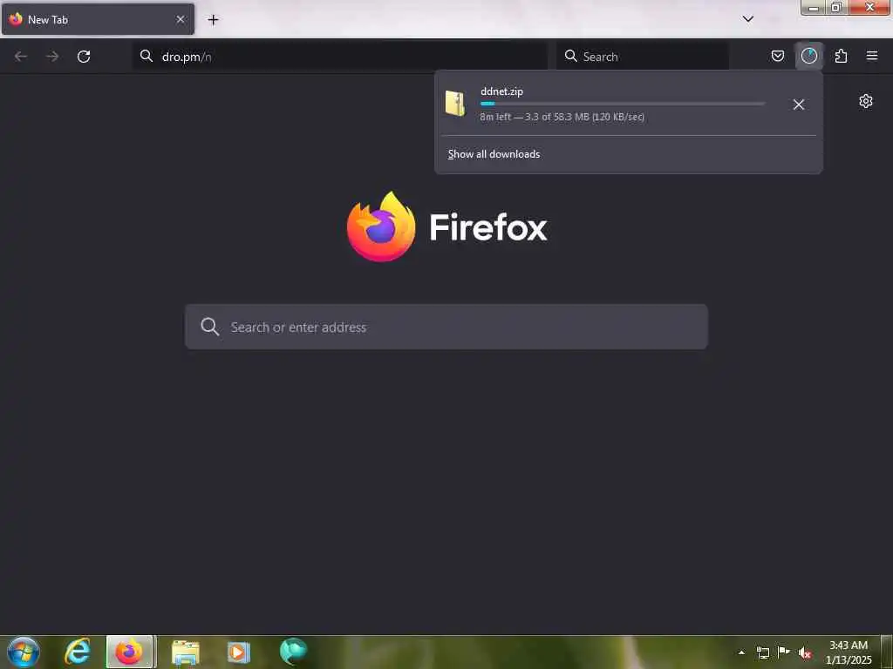This screenshot has height=669, width=893.
Task: Select the New Tab tab
Action: tap(98, 19)
